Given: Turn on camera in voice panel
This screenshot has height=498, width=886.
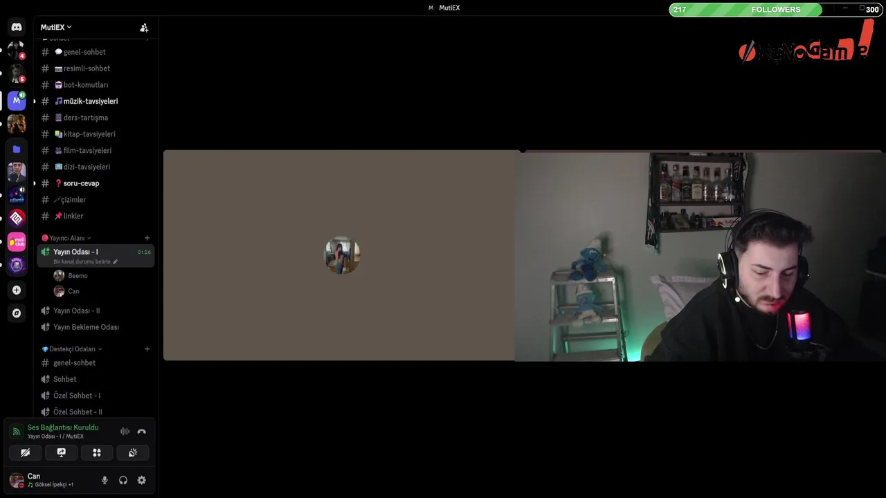Looking at the screenshot, I should pos(25,452).
